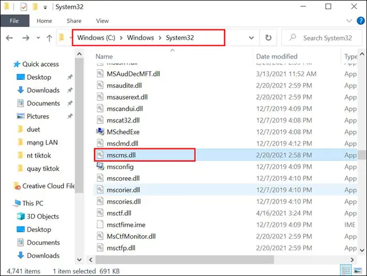Viewport: 367px width, 276px height.
Task: Select the mscms.dll file icon
Action: (100, 155)
